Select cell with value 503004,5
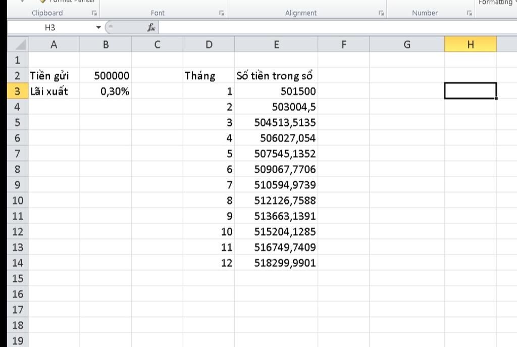 (x=276, y=107)
